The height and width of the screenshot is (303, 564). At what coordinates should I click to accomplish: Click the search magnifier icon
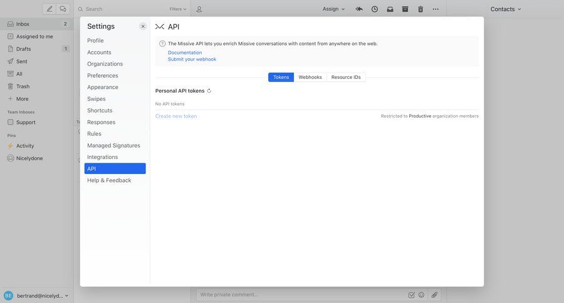click(x=81, y=9)
